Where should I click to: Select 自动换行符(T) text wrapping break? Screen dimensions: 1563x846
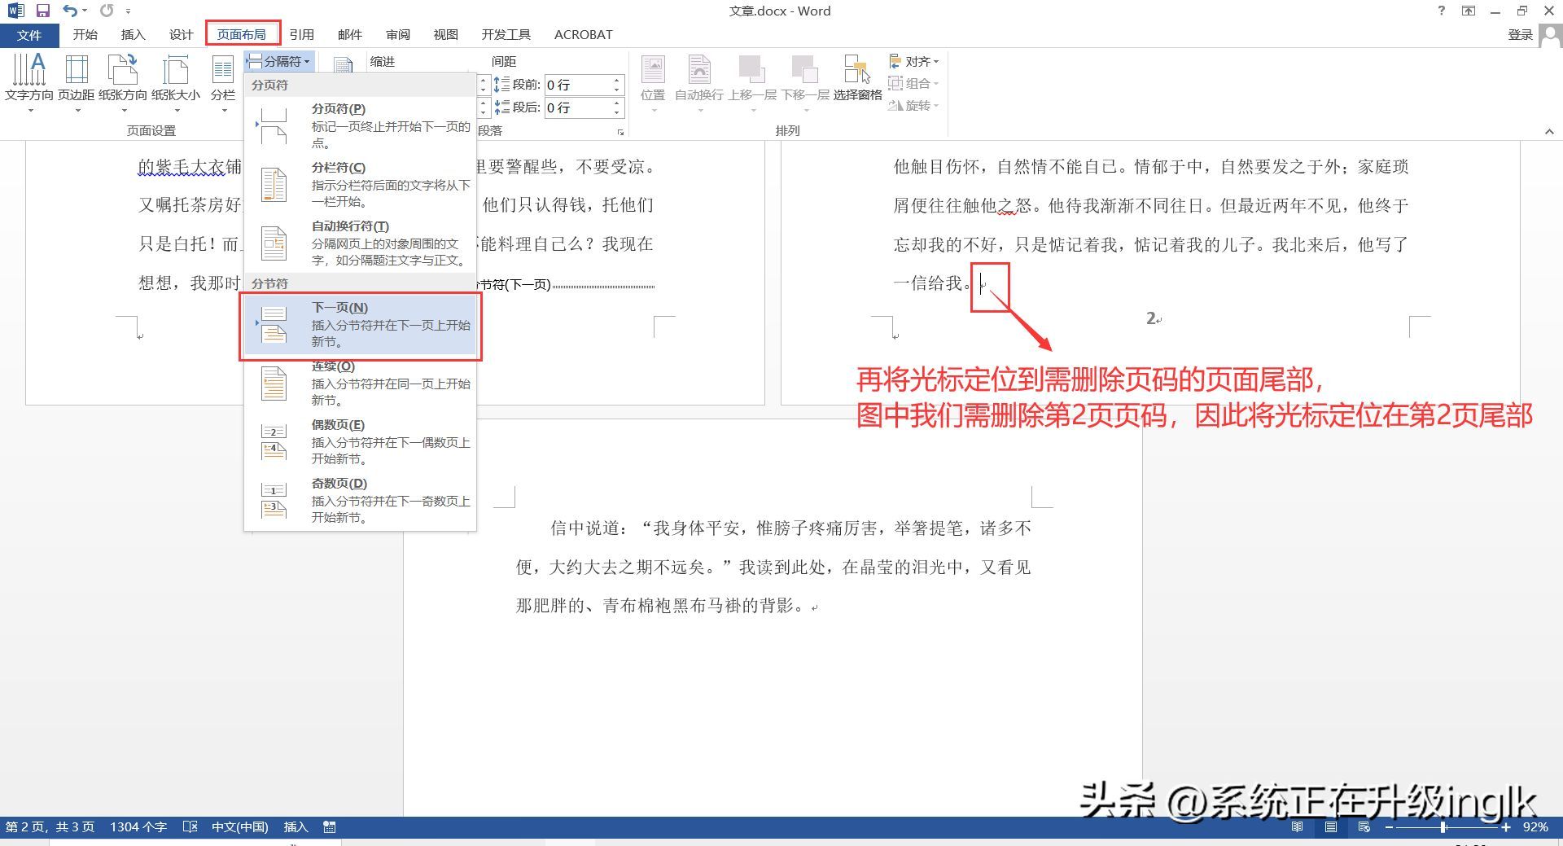[360, 243]
